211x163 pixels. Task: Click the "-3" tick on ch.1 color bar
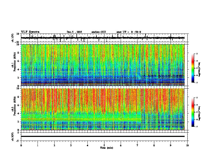tap(196, 54)
